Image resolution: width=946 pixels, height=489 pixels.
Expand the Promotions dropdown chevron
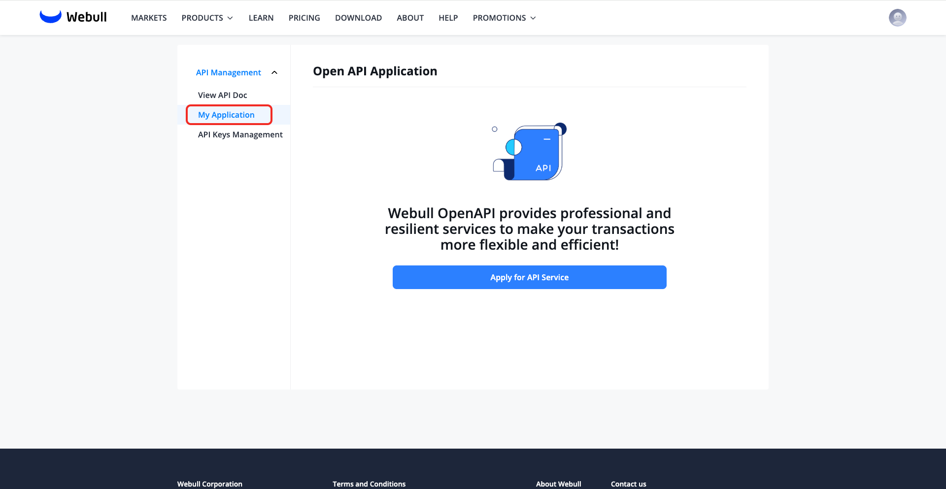(x=533, y=18)
